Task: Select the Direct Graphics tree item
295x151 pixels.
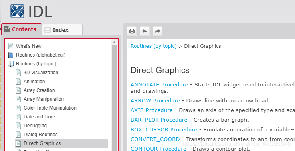Action: point(62,143)
